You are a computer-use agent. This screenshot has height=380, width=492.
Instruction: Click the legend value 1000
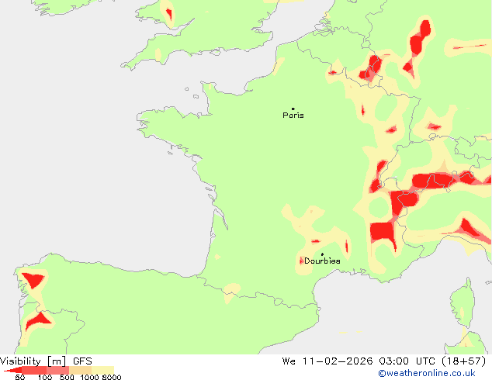point(89,377)
